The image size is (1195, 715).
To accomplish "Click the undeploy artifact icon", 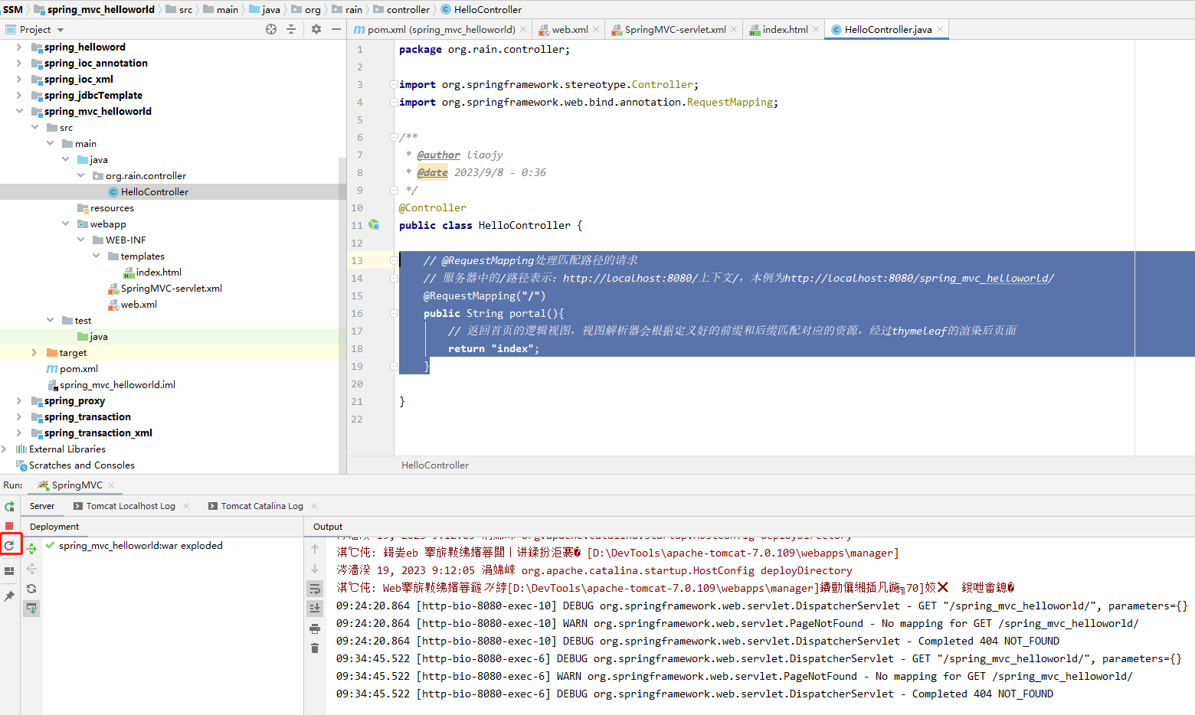I will coord(31,569).
